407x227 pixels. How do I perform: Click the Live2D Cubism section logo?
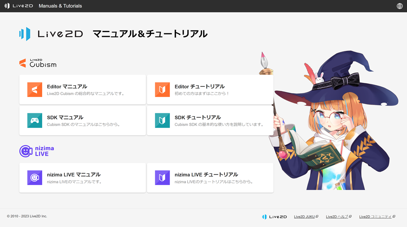(38, 63)
